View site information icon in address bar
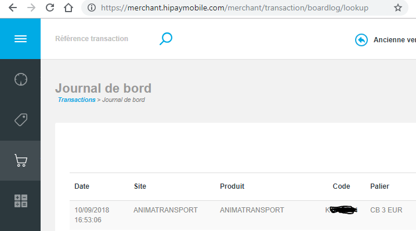Viewport: 416px width, 231px height. pos(92,8)
